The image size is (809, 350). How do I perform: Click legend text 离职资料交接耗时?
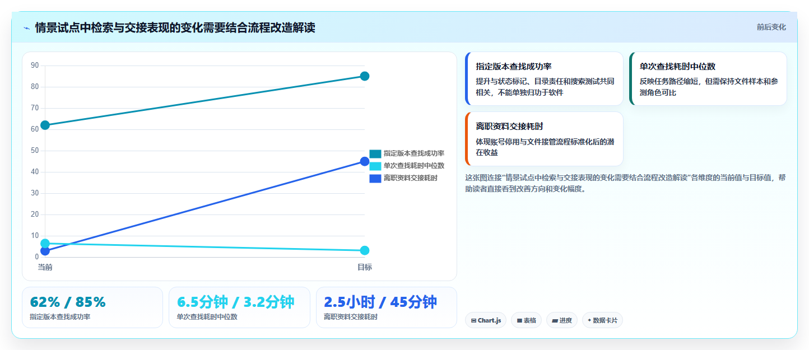pos(411,178)
